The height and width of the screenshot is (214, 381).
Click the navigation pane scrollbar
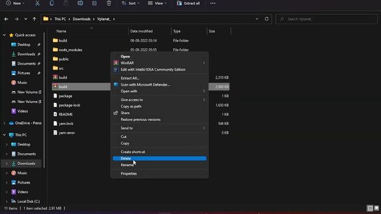(x=44, y=100)
